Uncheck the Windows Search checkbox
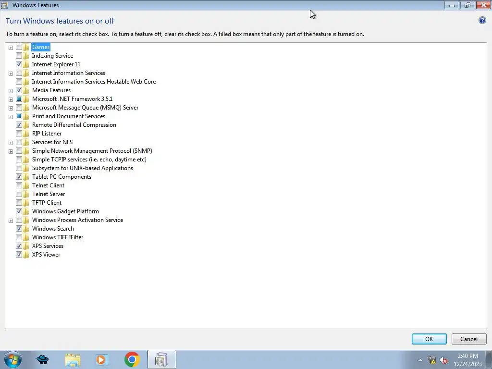The width and height of the screenshot is (492, 369). click(x=19, y=229)
